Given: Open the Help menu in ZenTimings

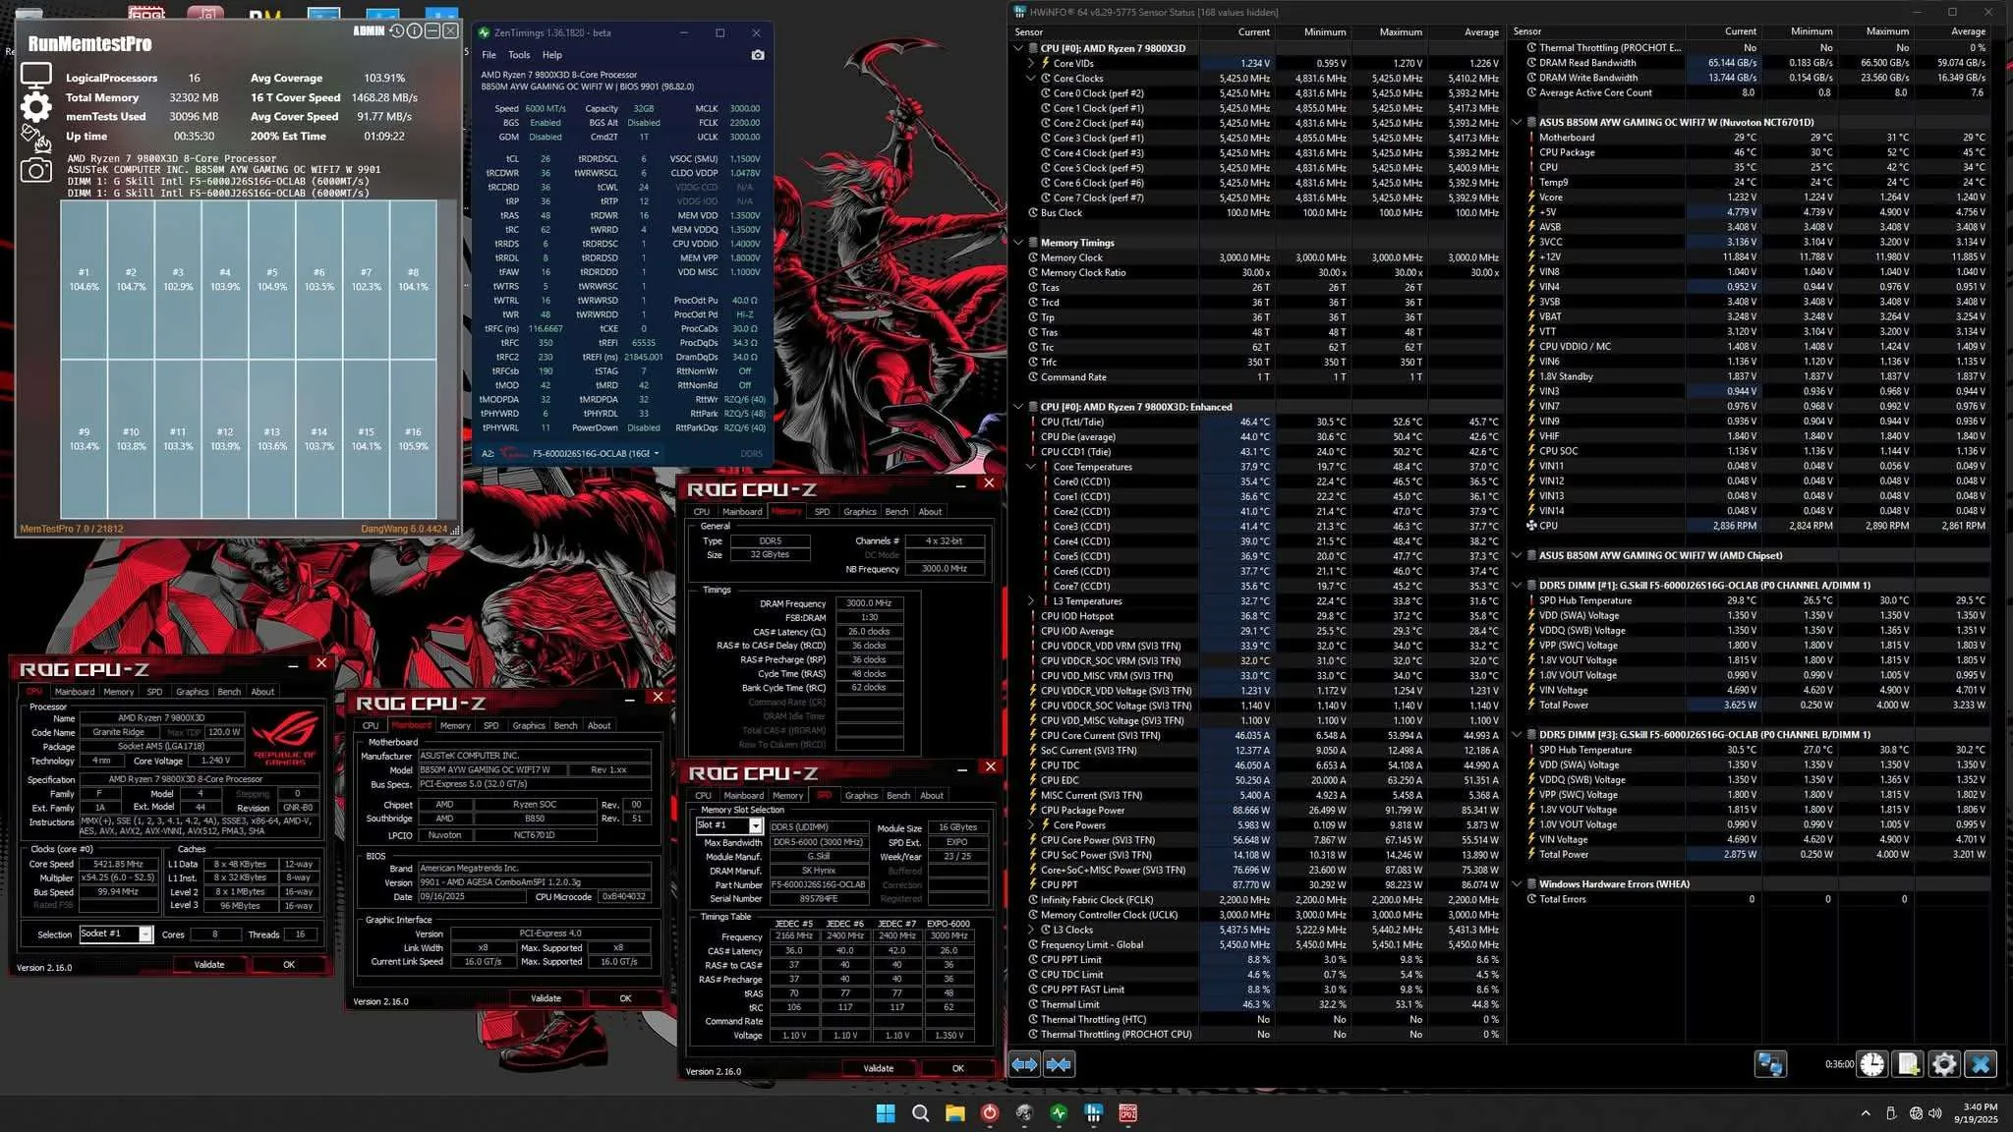Looking at the screenshot, I should [x=552, y=55].
